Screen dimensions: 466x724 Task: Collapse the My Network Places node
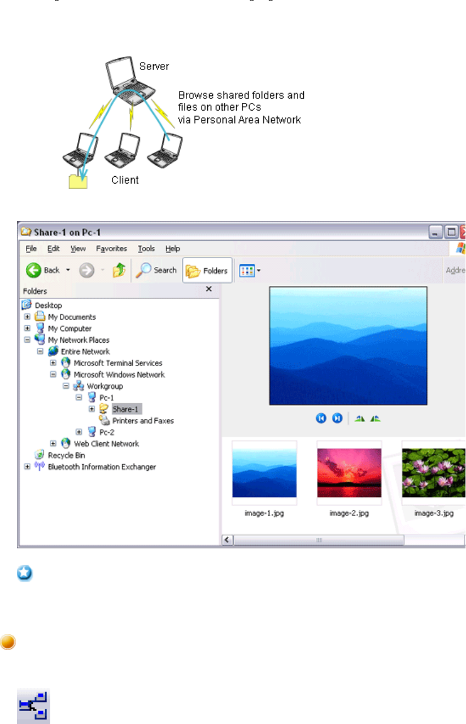point(28,340)
